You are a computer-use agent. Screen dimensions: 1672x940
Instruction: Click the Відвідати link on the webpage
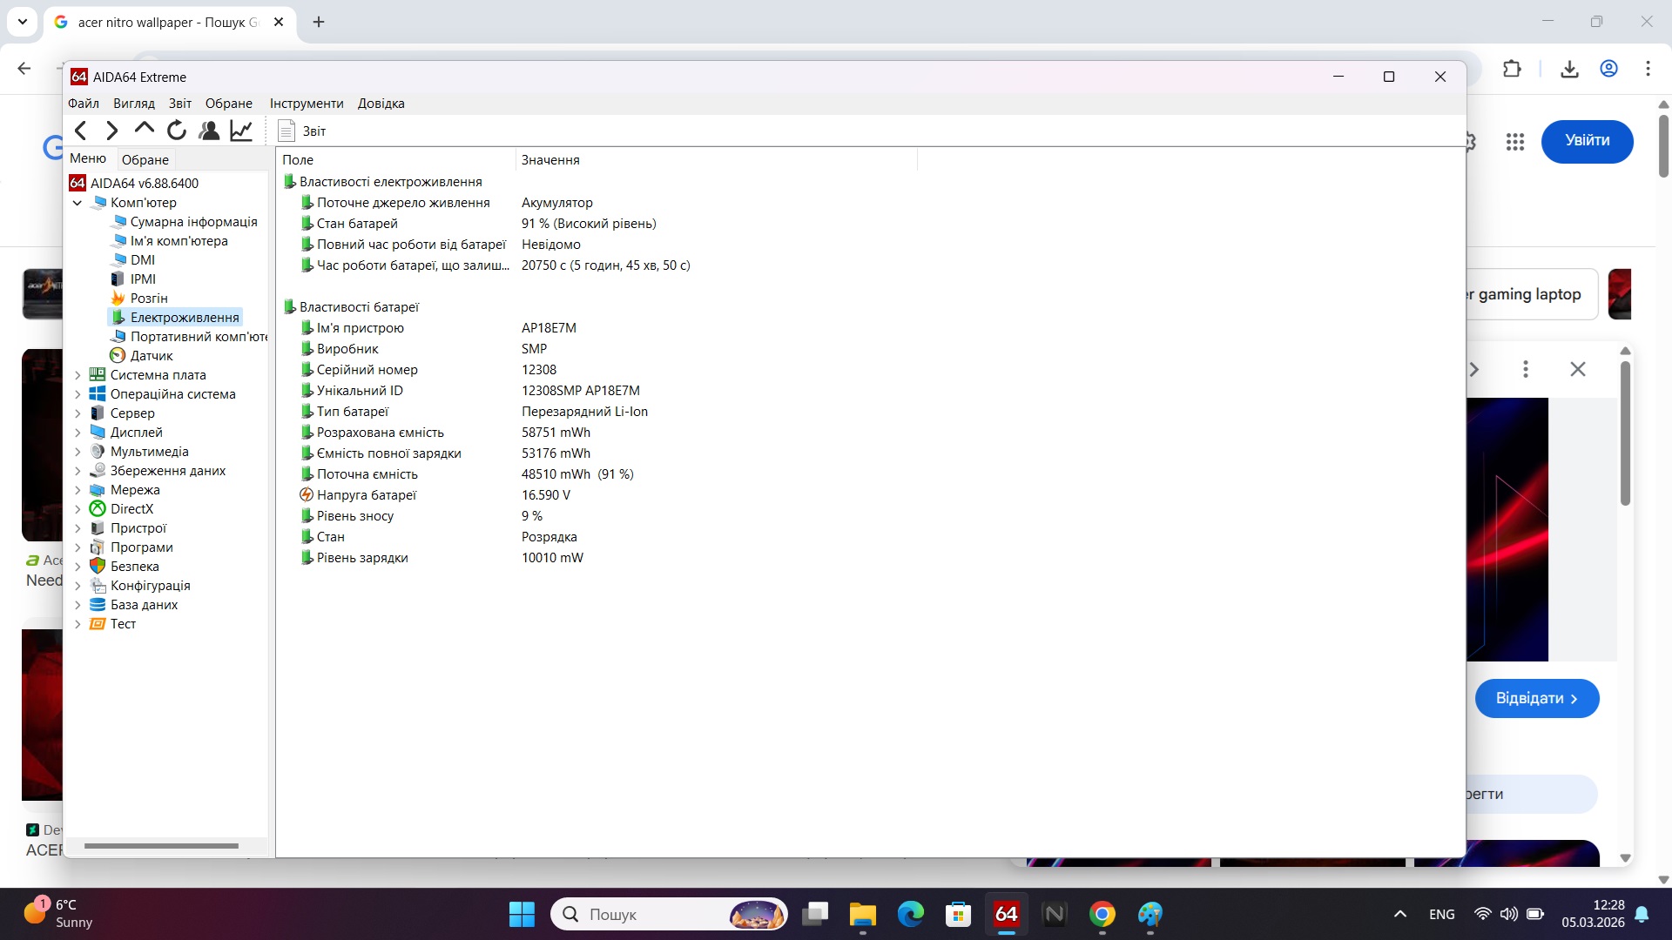coord(1537,697)
